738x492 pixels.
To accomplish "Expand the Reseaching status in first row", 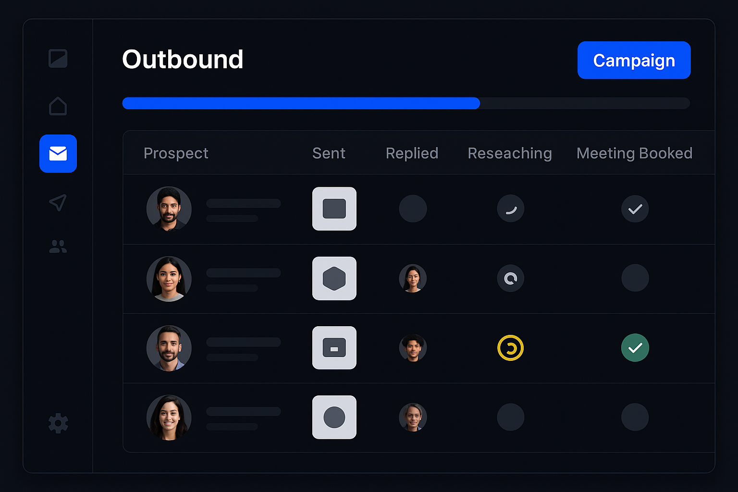I will tap(510, 209).
